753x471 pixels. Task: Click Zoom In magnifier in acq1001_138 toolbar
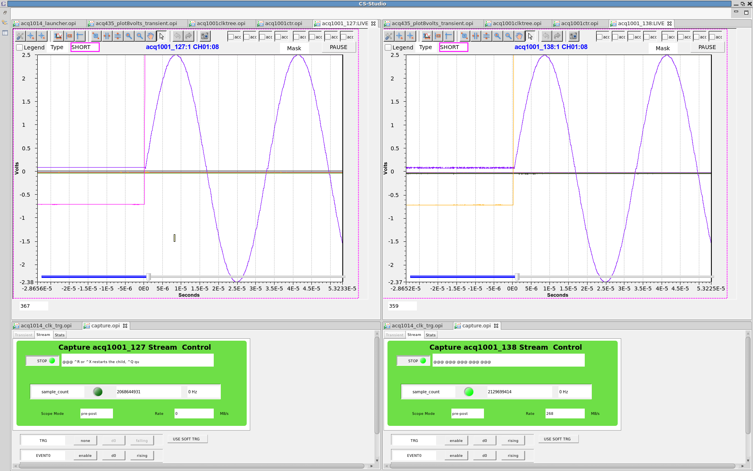pos(497,36)
